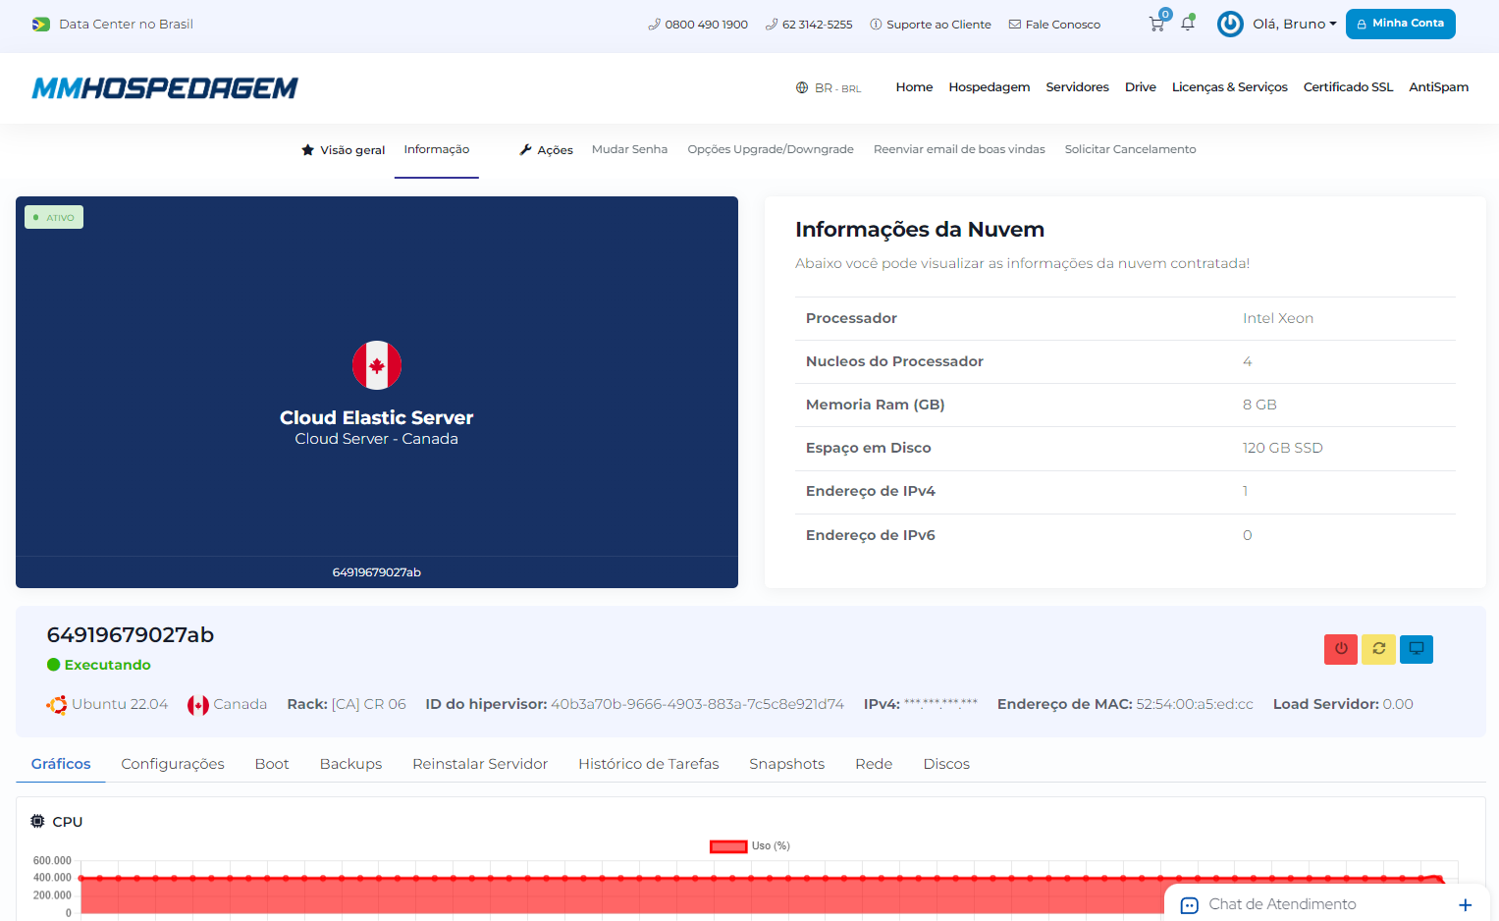1499x921 pixels.
Task: Open the Discos tab
Action: 946,764
